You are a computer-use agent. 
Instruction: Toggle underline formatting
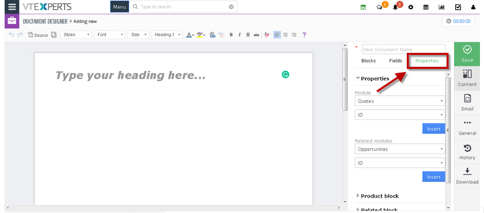click(x=248, y=35)
